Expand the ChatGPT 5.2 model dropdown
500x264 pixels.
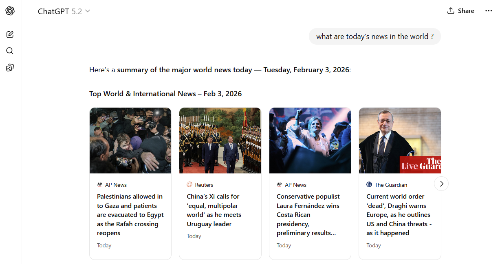pos(64,11)
